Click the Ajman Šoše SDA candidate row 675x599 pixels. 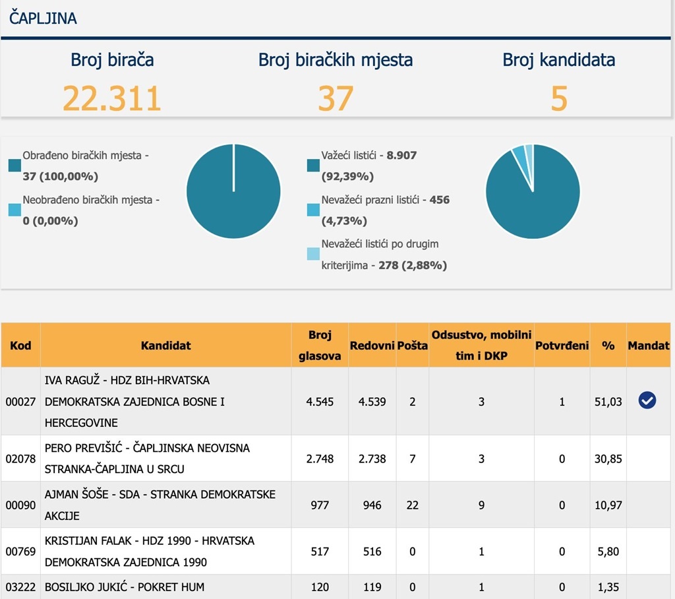160,505
